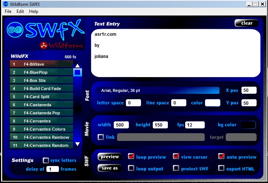The image size is (268, 183).
Task: Select effect F4-Card Split
Action: point(41,97)
